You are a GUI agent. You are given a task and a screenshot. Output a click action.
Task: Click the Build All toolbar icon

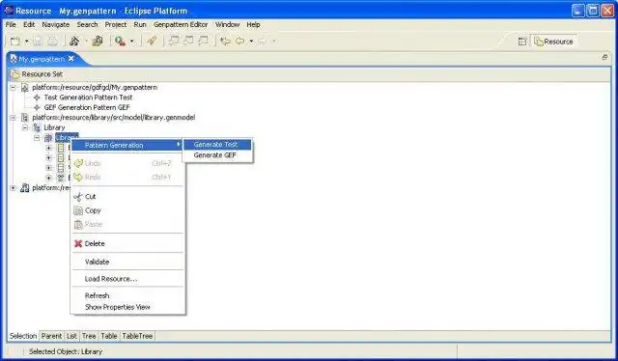pos(74,41)
